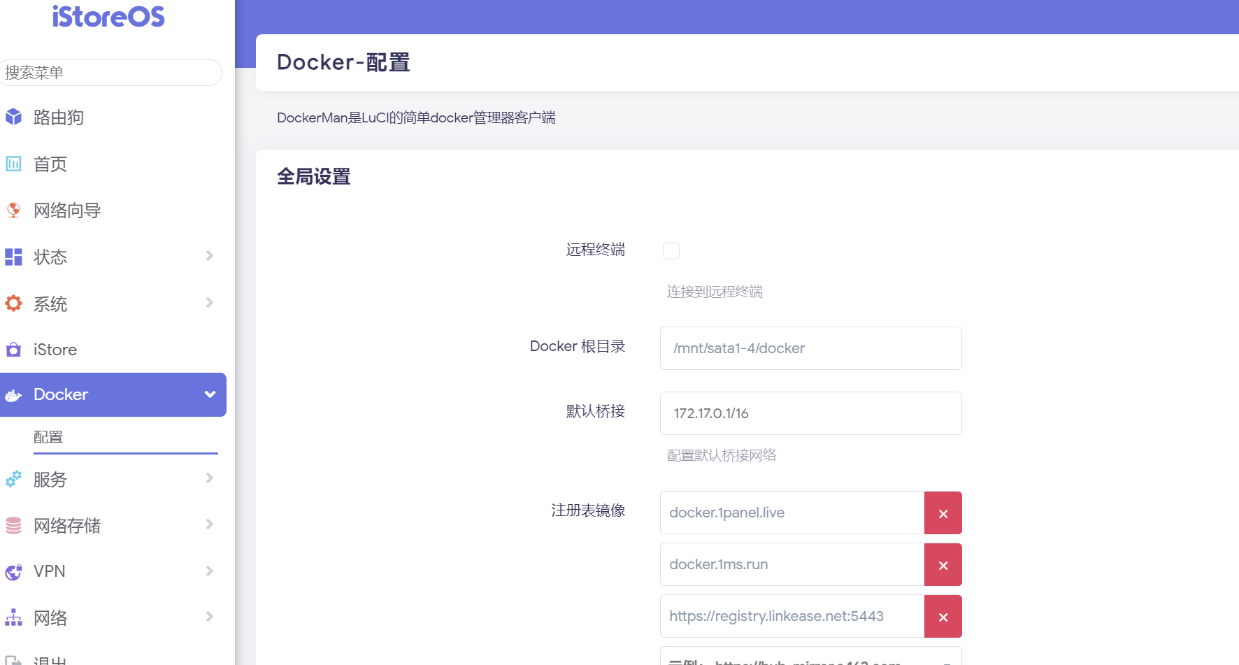Viewport: 1239px width, 665px height.
Task: Click the 连接到远程终端 hint text
Action: point(715,292)
